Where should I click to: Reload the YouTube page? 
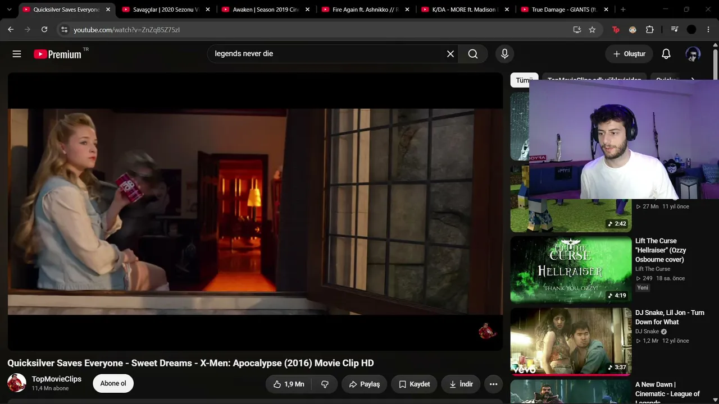tap(44, 30)
